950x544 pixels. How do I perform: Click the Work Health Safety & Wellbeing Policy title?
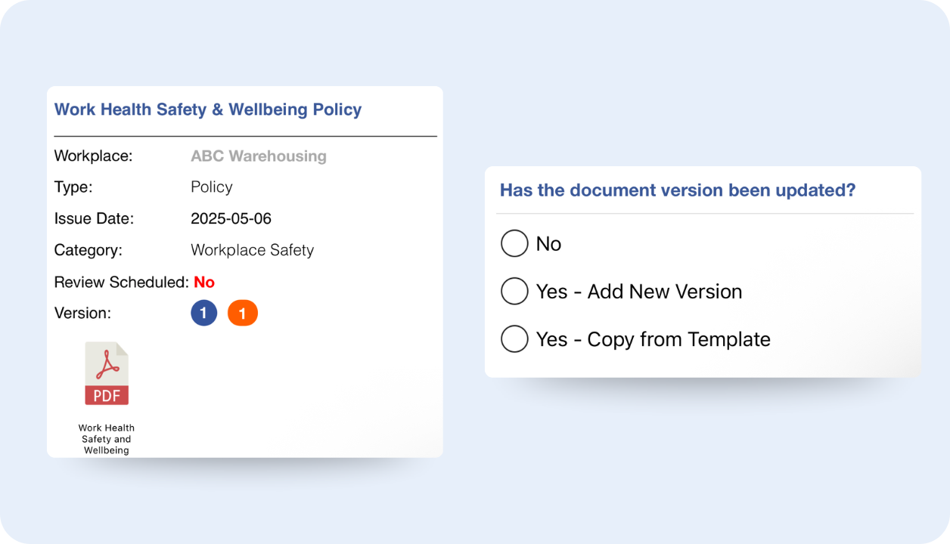coord(208,110)
